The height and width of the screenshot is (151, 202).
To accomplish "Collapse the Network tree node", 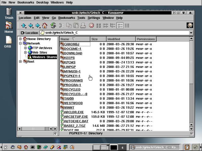I will [x=21, y=43].
